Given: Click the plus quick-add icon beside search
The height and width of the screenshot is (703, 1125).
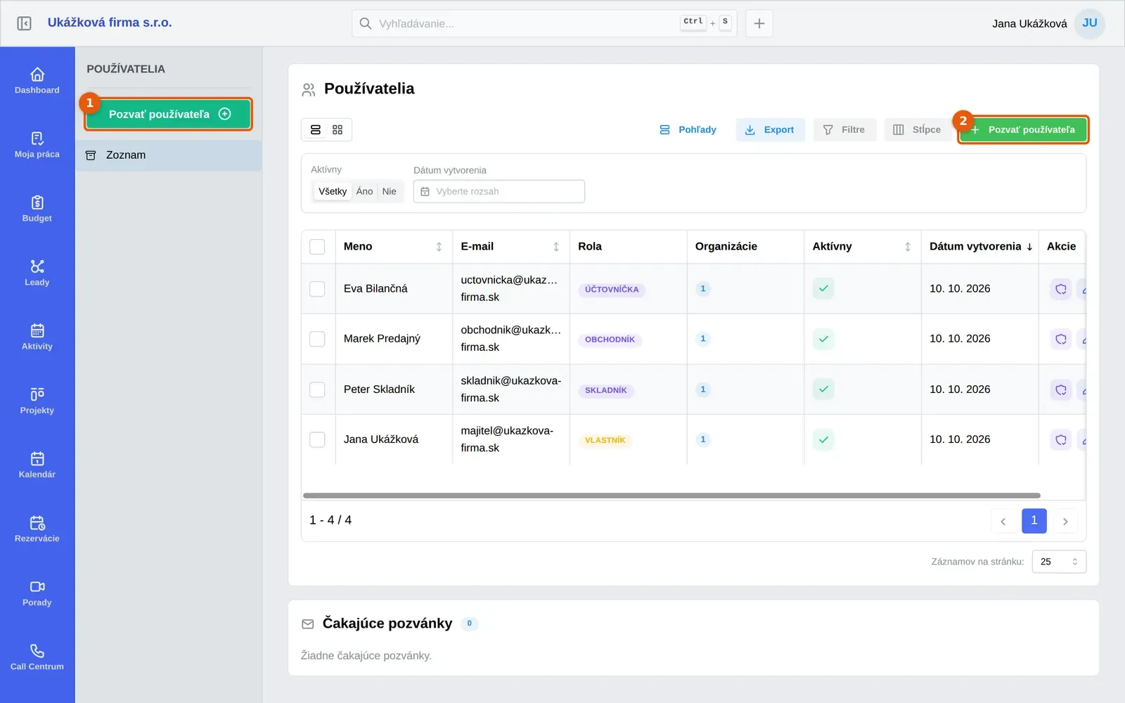Looking at the screenshot, I should point(759,23).
